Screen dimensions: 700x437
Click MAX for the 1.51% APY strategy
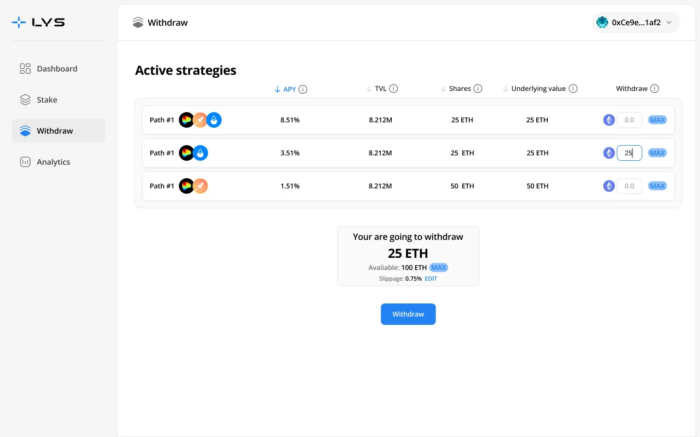[x=657, y=186]
